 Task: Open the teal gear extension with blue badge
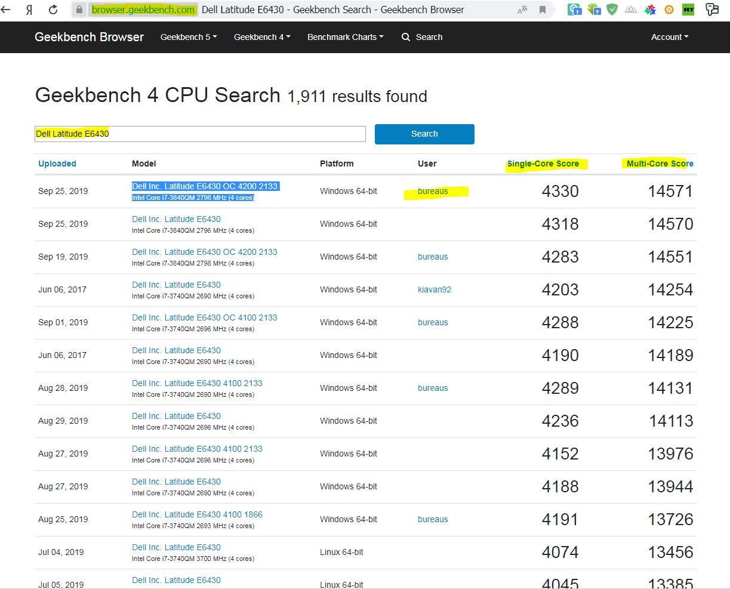575,10
